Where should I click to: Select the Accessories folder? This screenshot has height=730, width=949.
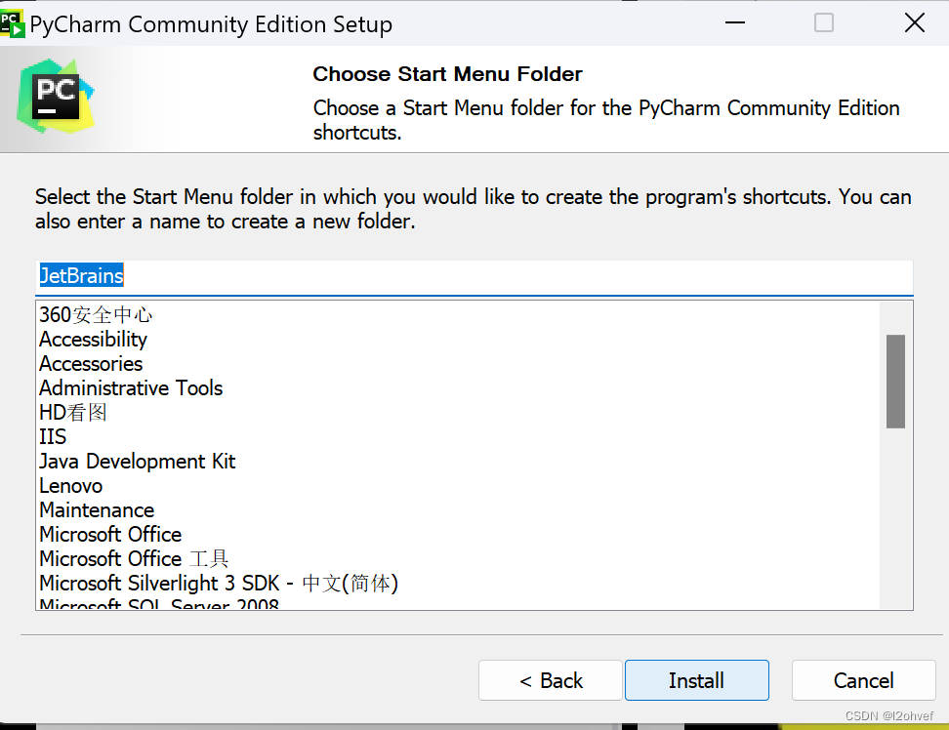[x=90, y=363]
